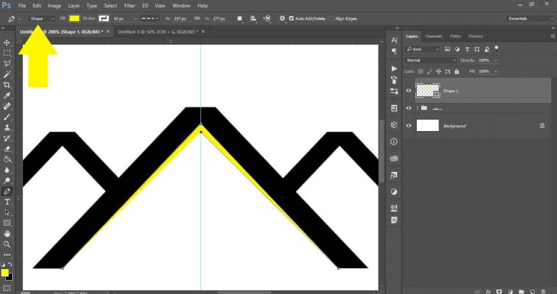This screenshot has width=557, height=294.
Task: Select the Zoom tool in the toolbar
Action: click(7, 244)
